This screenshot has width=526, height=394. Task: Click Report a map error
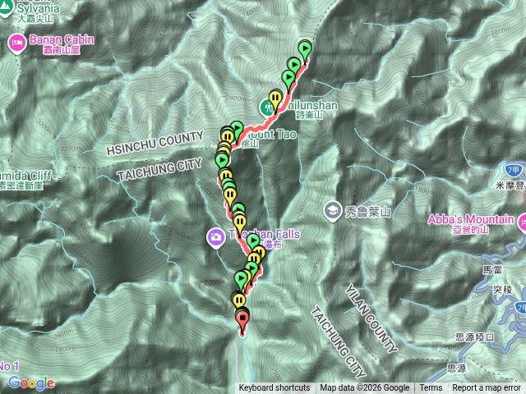[x=486, y=388]
